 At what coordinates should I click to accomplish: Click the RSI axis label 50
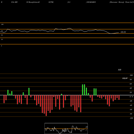[2, 35]
